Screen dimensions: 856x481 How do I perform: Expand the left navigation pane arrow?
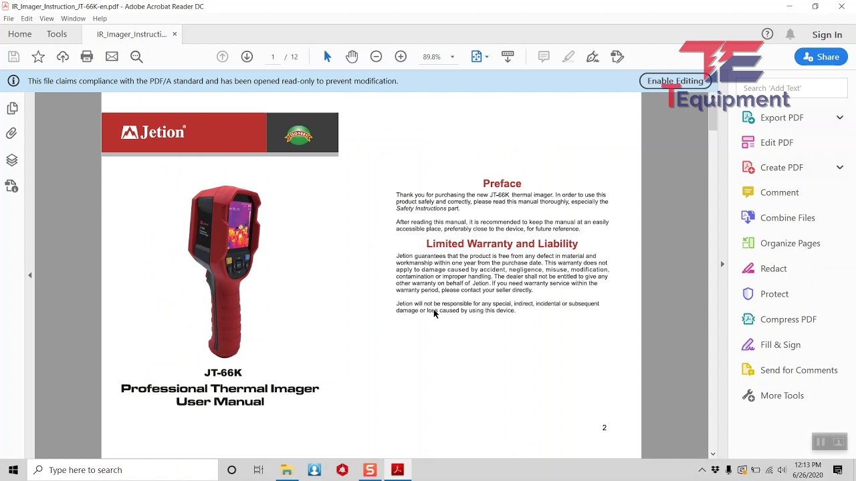tap(30, 275)
